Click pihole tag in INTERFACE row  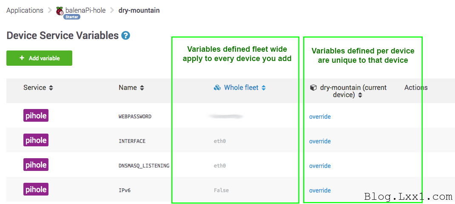point(36,140)
